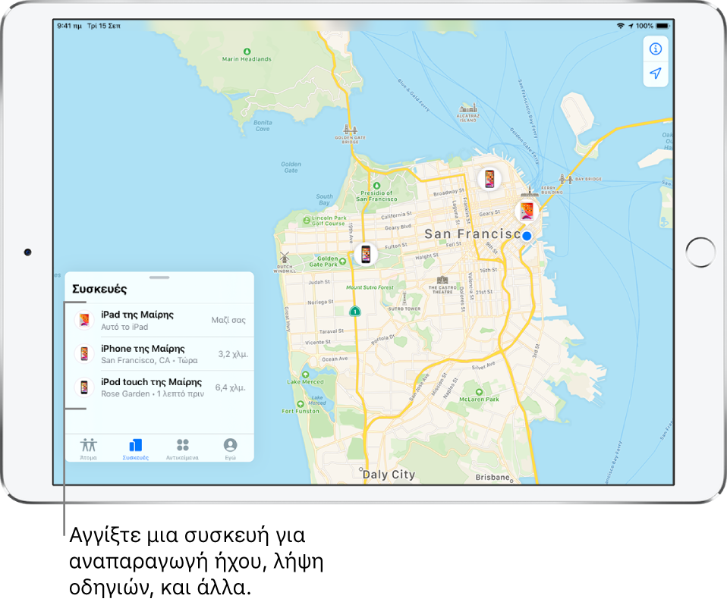727x605 pixels.
Task: Tap the Wi-Fi status icon
Action: 620,26
